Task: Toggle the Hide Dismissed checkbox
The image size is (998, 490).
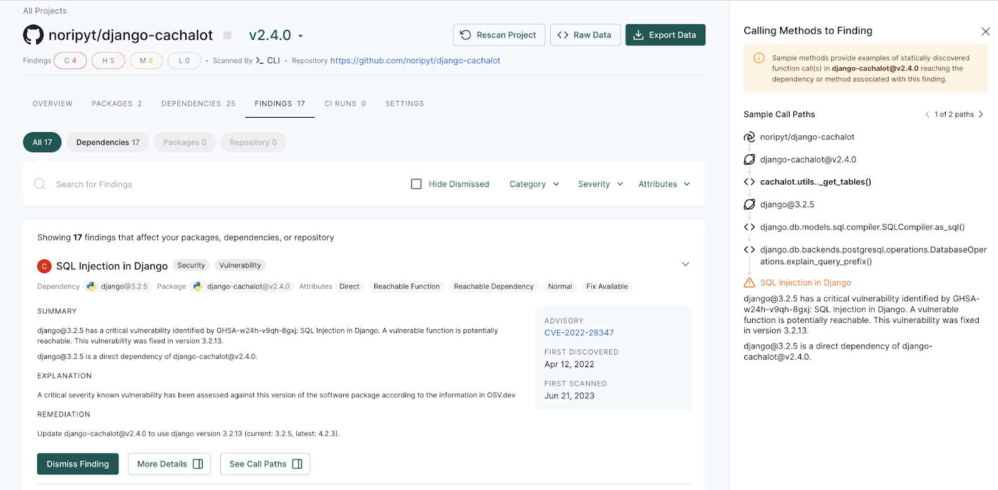Action: click(x=417, y=184)
